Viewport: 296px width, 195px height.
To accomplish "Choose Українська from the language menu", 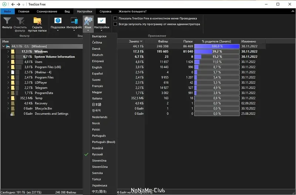I will click(x=100, y=185).
